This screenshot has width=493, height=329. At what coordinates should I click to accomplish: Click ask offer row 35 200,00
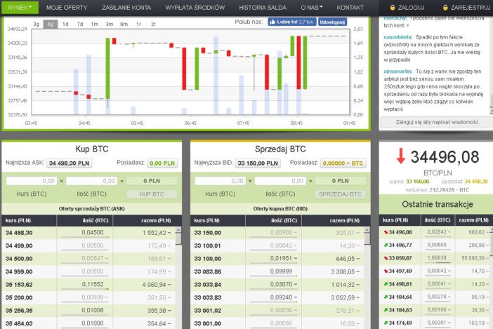[88, 297]
